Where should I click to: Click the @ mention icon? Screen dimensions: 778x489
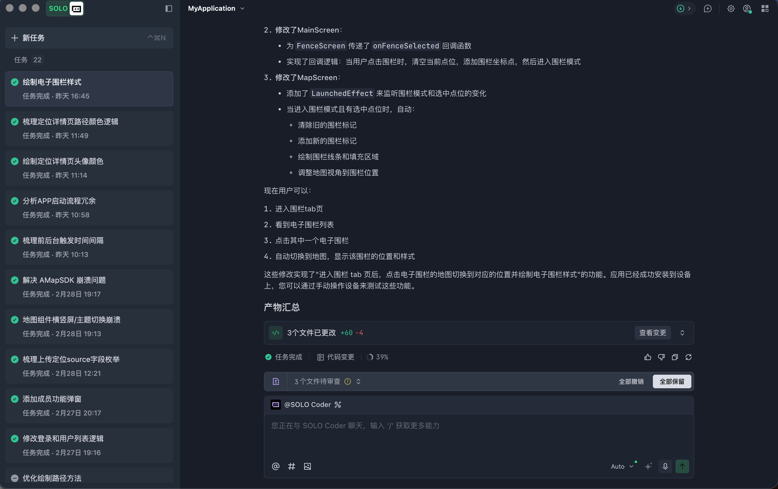pyautogui.click(x=276, y=466)
